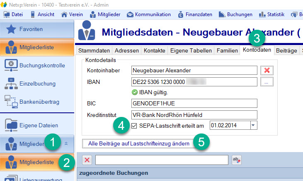Image resolution: width=303 pixels, height=181 pixels.
Task: Click the Mitgliedsdaten header person icon
Action: [x=87, y=31]
